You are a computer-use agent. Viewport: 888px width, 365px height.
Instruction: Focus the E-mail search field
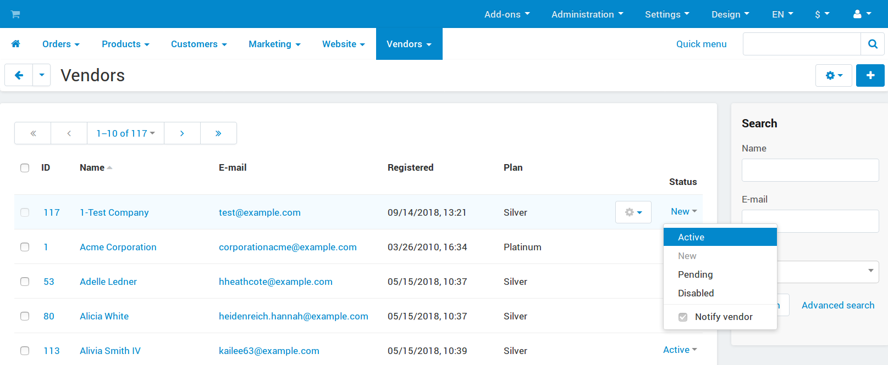[x=810, y=221]
